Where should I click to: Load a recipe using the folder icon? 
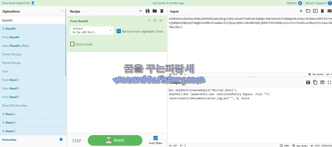pyautogui.click(x=155, y=11)
